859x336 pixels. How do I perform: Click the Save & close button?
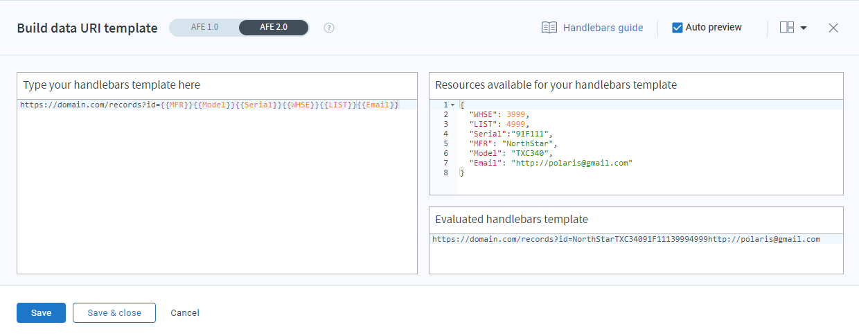click(114, 312)
